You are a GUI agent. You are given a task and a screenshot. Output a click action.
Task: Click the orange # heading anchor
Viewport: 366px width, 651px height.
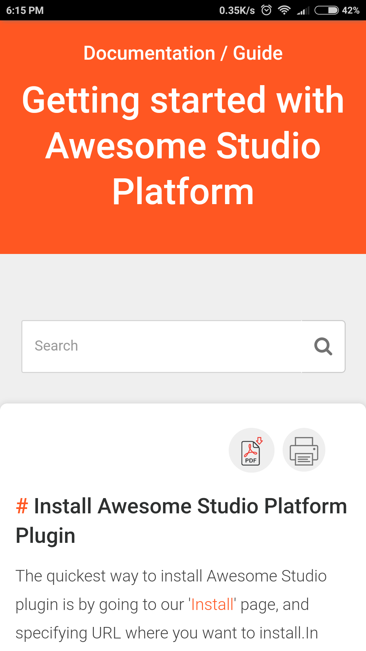click(x=22, y=506)
